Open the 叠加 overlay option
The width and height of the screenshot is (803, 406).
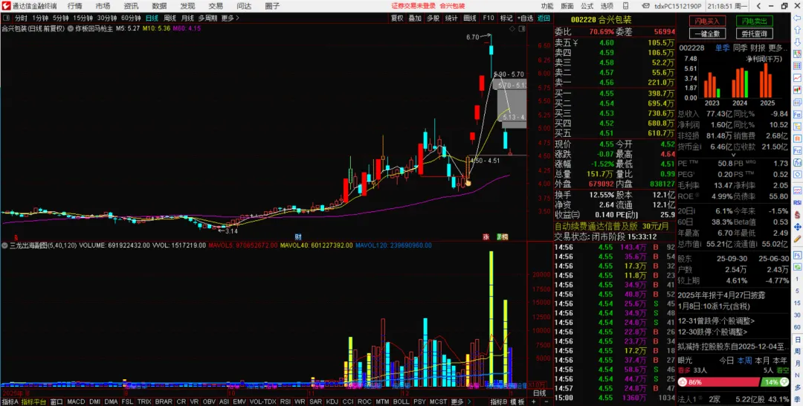pyautogui.click(x=416, y=18)
